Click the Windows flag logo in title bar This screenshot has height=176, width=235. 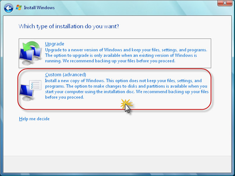click(x=19, y=7)
